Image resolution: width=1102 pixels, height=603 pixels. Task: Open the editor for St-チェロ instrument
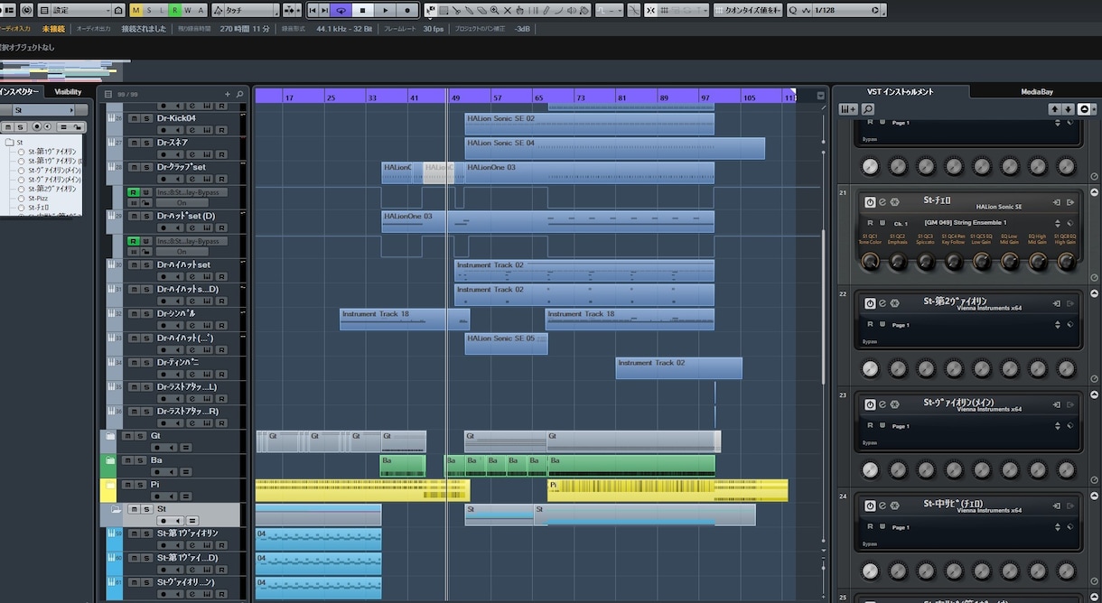[883, 202]
